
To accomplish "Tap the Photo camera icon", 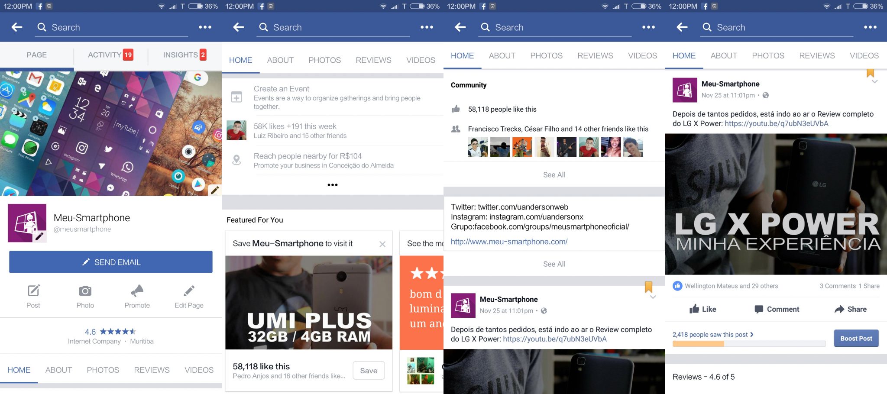I will pos(85,291).
